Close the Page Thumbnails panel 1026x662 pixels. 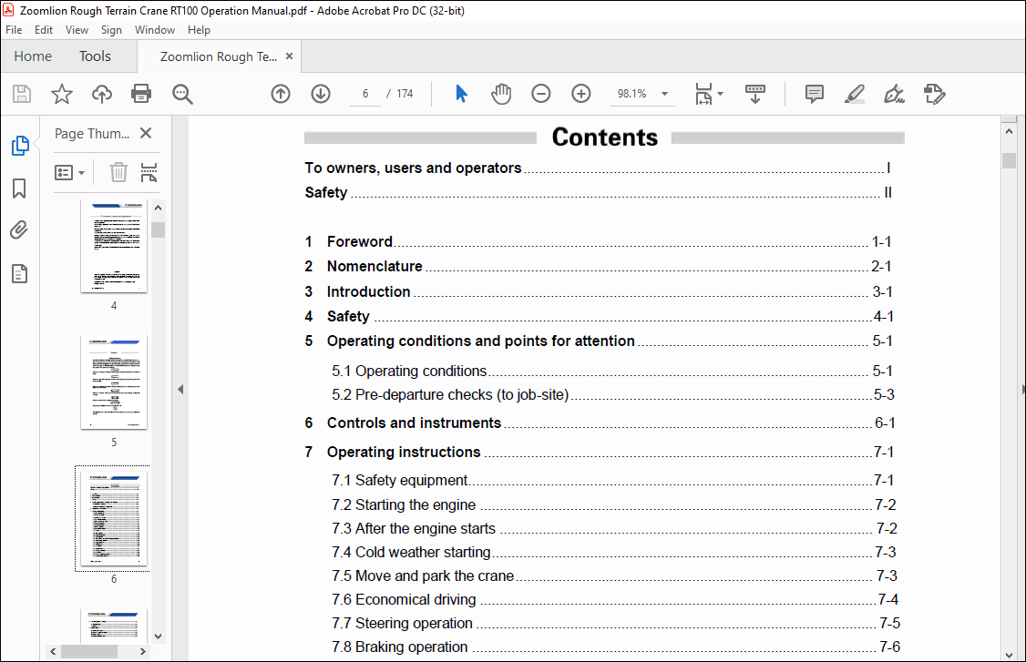coord(146,134)
